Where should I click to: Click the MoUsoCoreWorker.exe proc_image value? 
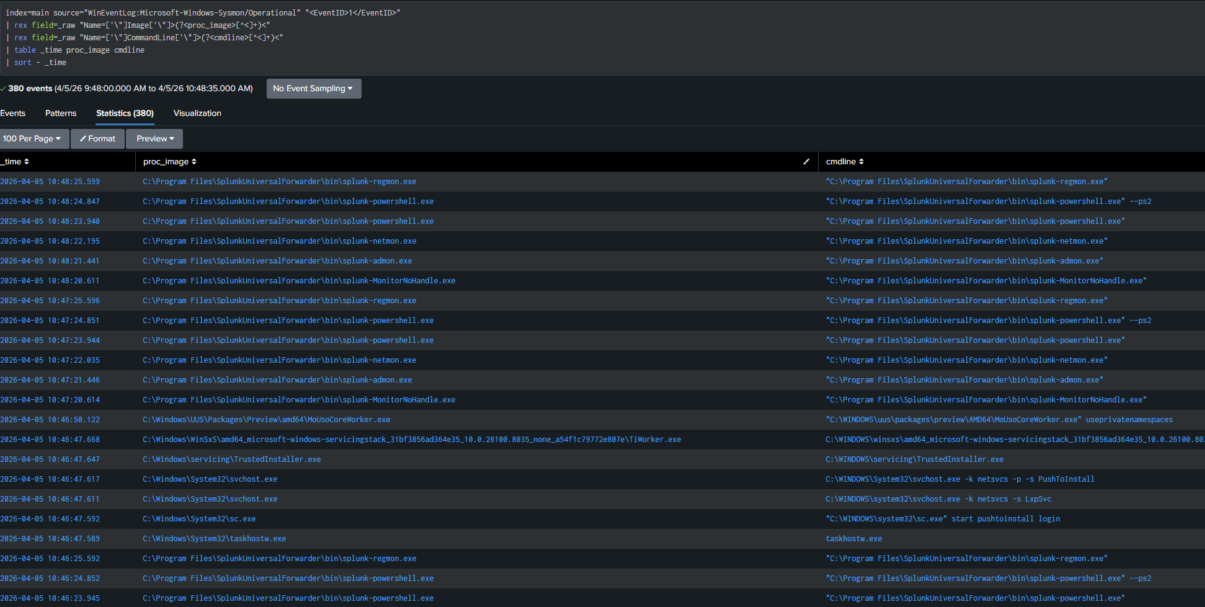click(x=267, y=420)
